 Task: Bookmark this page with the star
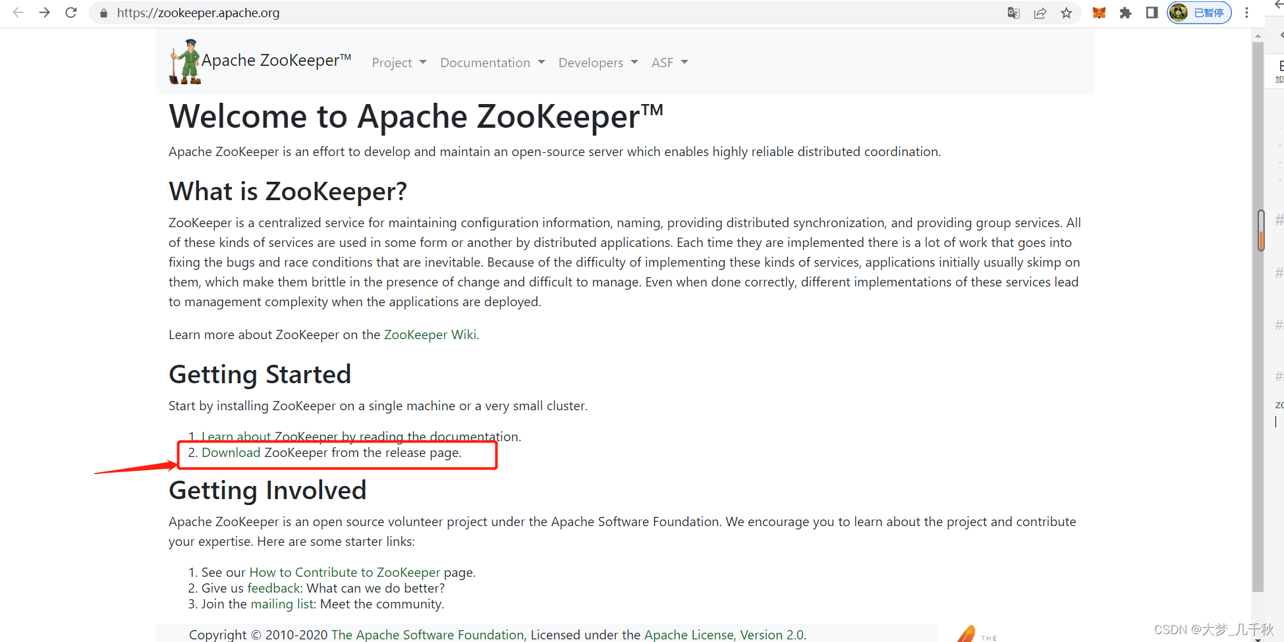(x=1067, y=13)
